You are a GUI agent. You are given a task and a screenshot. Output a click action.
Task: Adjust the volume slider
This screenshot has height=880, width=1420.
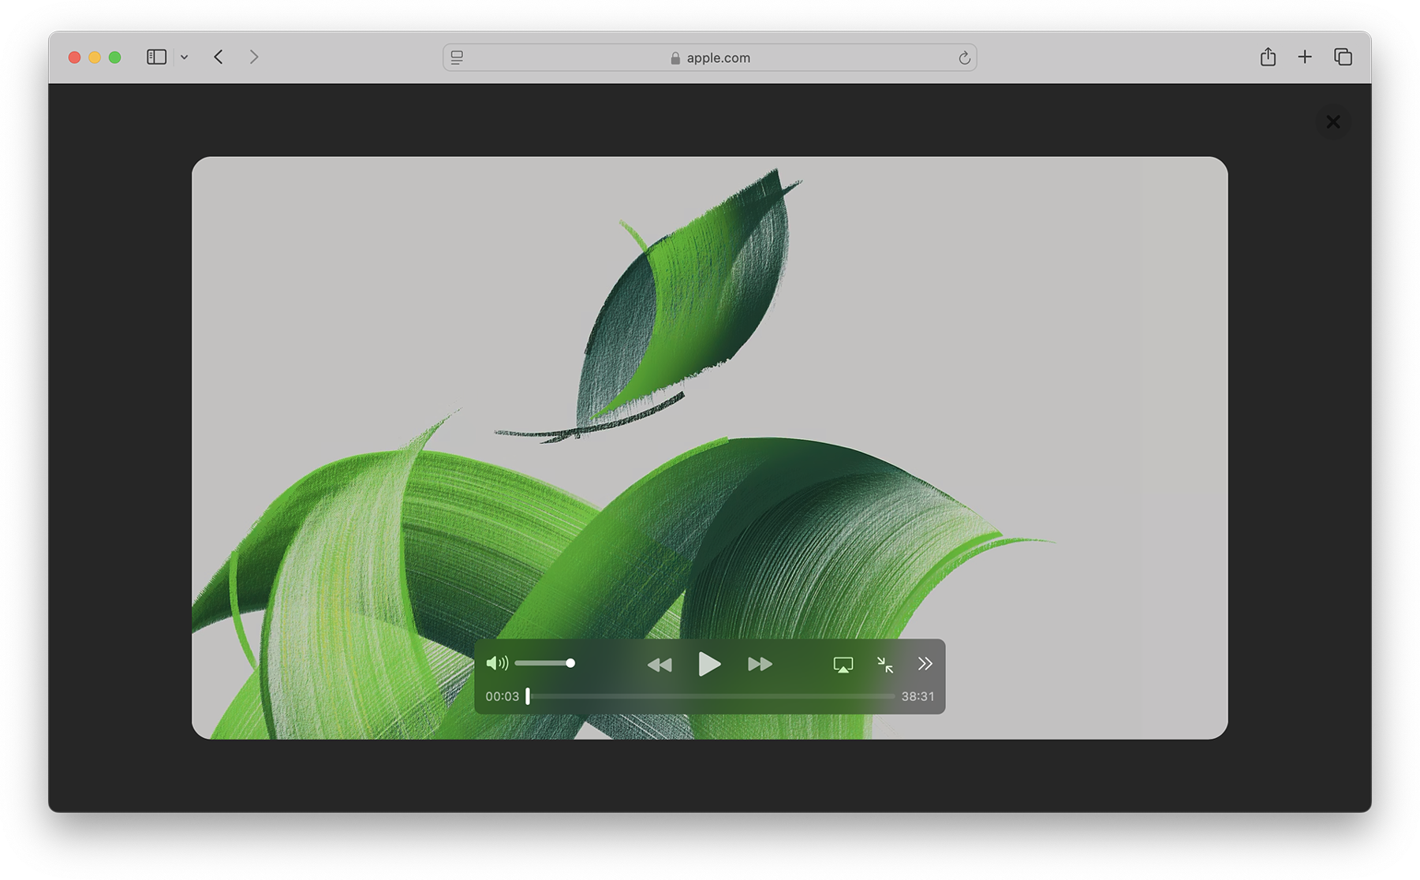pyautogui.click(x=544, y=663)
